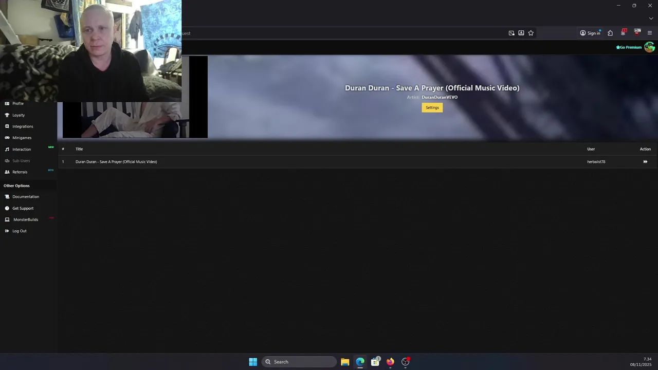Open the Windows Start menu
This screenshot has width=658, height=370.
(253, 362)
